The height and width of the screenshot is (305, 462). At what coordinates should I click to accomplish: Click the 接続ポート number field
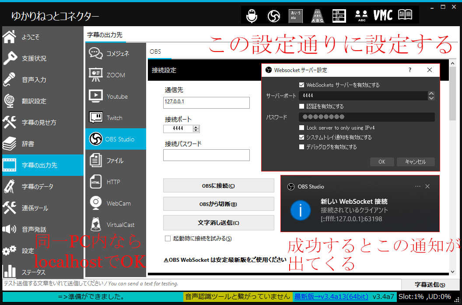click(178, 128)
